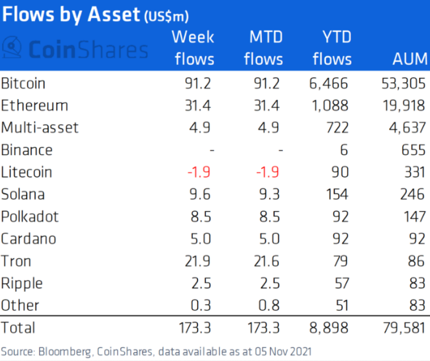Select the Week flows column header
The width and height of the screenshot is (430, 361).
(193, 48)
